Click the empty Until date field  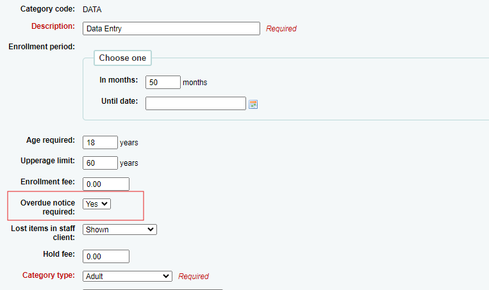pyautogui.click(x=195, y=104)
